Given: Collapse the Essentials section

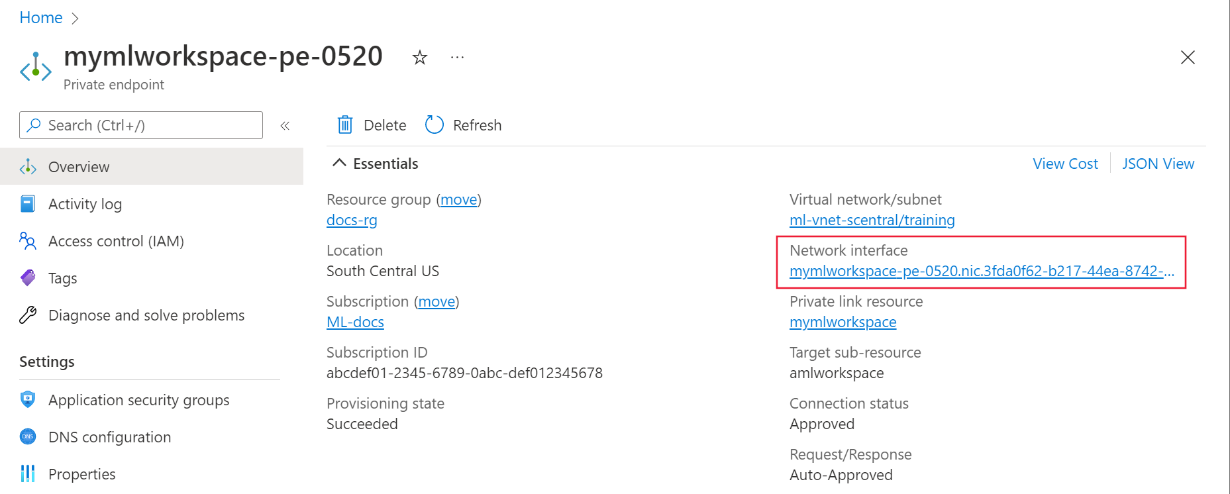Looking at the screenshot, I should [x=339, y=164].
